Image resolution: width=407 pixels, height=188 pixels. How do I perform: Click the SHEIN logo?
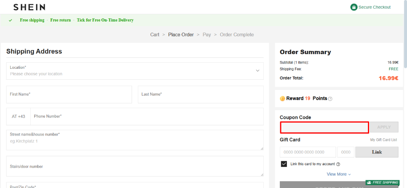[29, 7]
